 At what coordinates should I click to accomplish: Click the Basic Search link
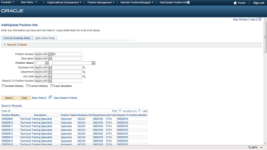39,98
